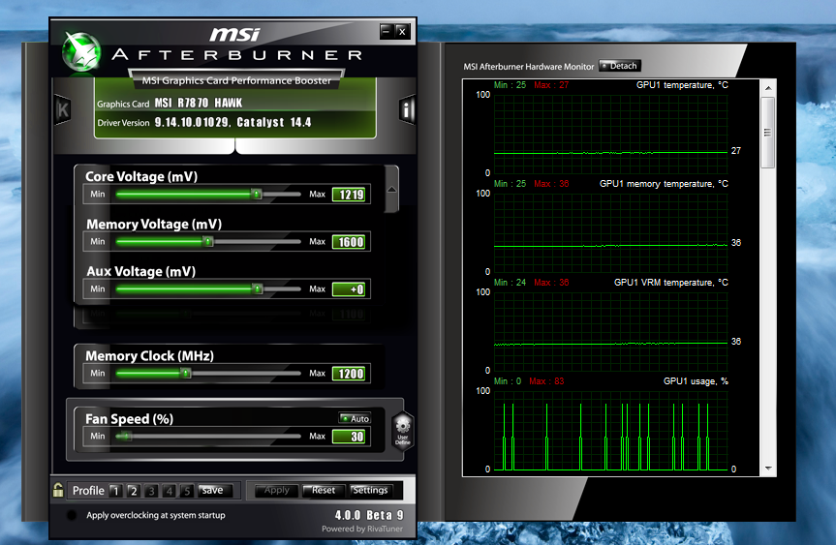Click the Graphics Card name MSI R7870 HAWK
Viewport: 836px width, 545px height.
pyautogui.click(x=199, y=103)
